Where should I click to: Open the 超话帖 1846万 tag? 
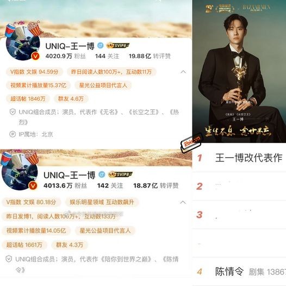point(28,98)
